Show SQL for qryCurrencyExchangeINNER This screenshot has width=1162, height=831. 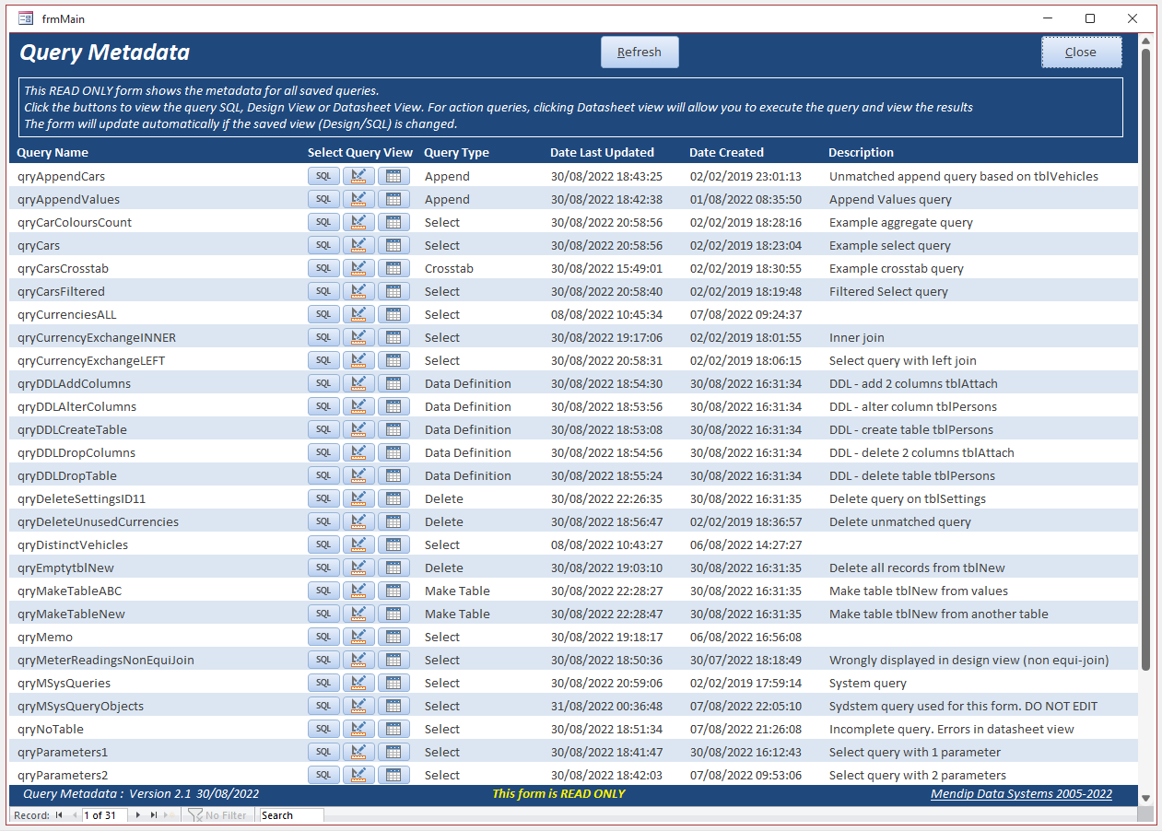coord(323,337)
